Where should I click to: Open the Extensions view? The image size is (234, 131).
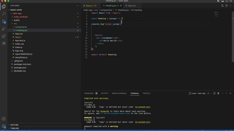pyautogui.click(x=4, y=36)
